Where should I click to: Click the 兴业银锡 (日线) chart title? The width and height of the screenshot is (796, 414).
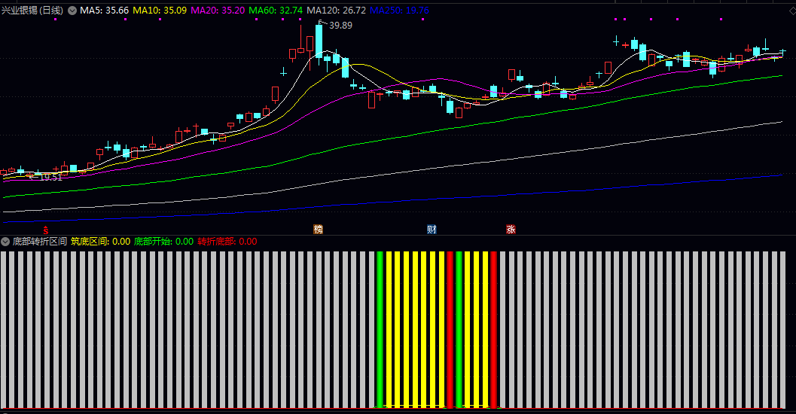32,10
